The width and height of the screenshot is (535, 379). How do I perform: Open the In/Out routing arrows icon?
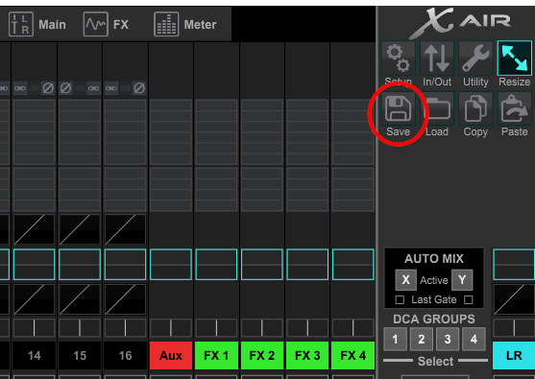point(437,59)
